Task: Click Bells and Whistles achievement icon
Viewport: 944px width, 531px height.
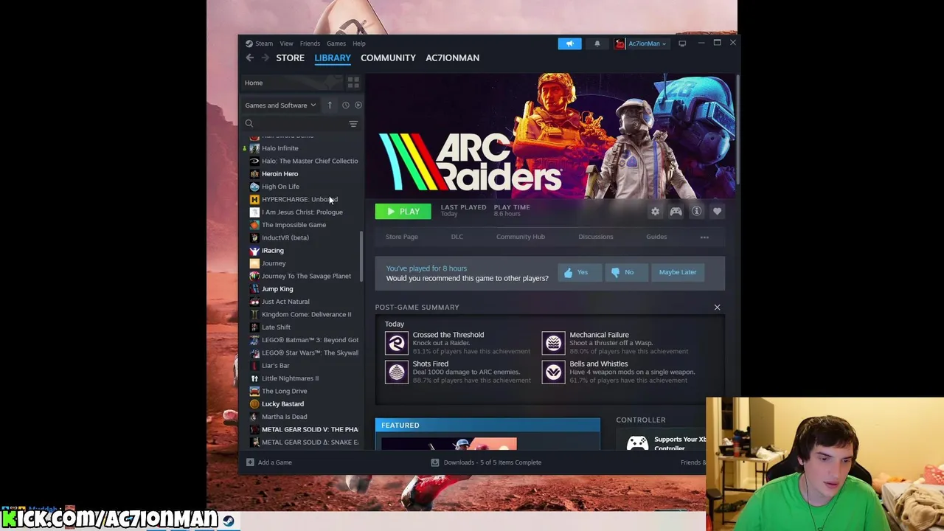Action: pyautogui.click(x=553, y=372)
